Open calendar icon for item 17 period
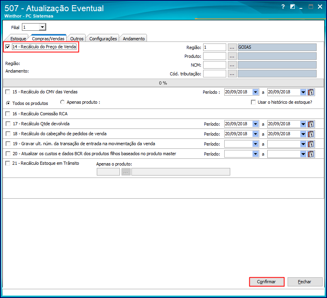This screenshot has height=298, width=327. tap(311, 124)
